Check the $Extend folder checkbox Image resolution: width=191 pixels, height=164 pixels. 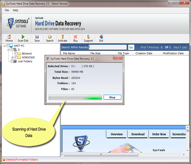tap(16, 53)
